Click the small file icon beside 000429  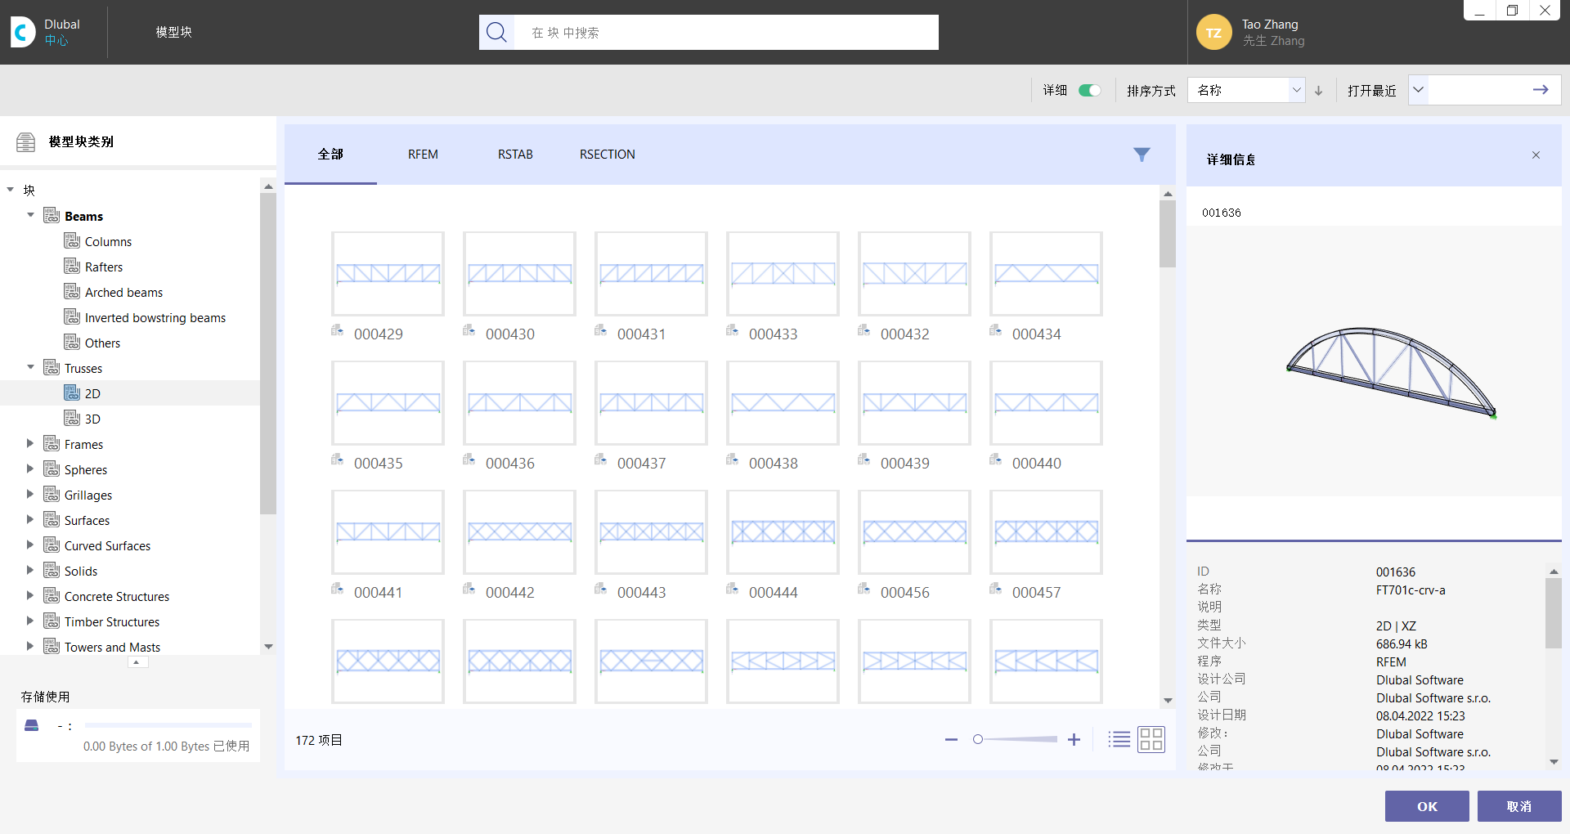(x=337, y=330)
